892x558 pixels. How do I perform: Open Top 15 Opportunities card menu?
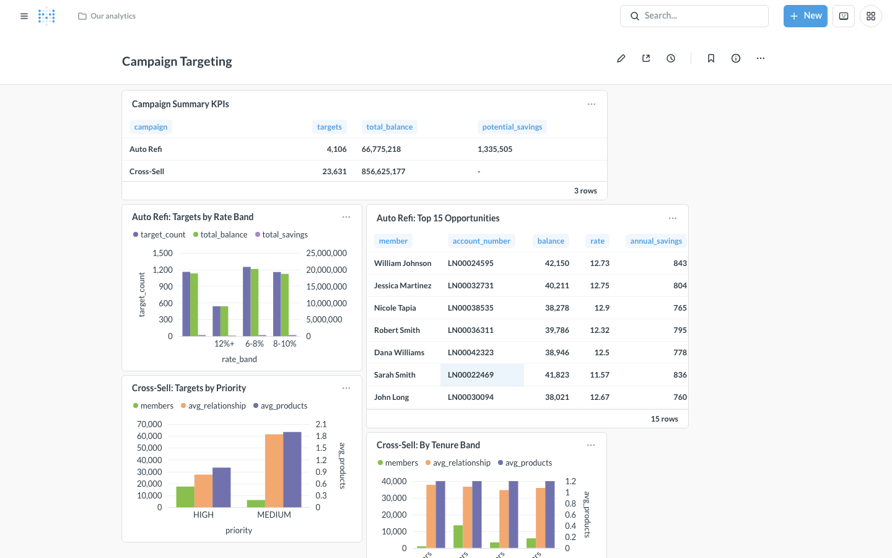673,218
